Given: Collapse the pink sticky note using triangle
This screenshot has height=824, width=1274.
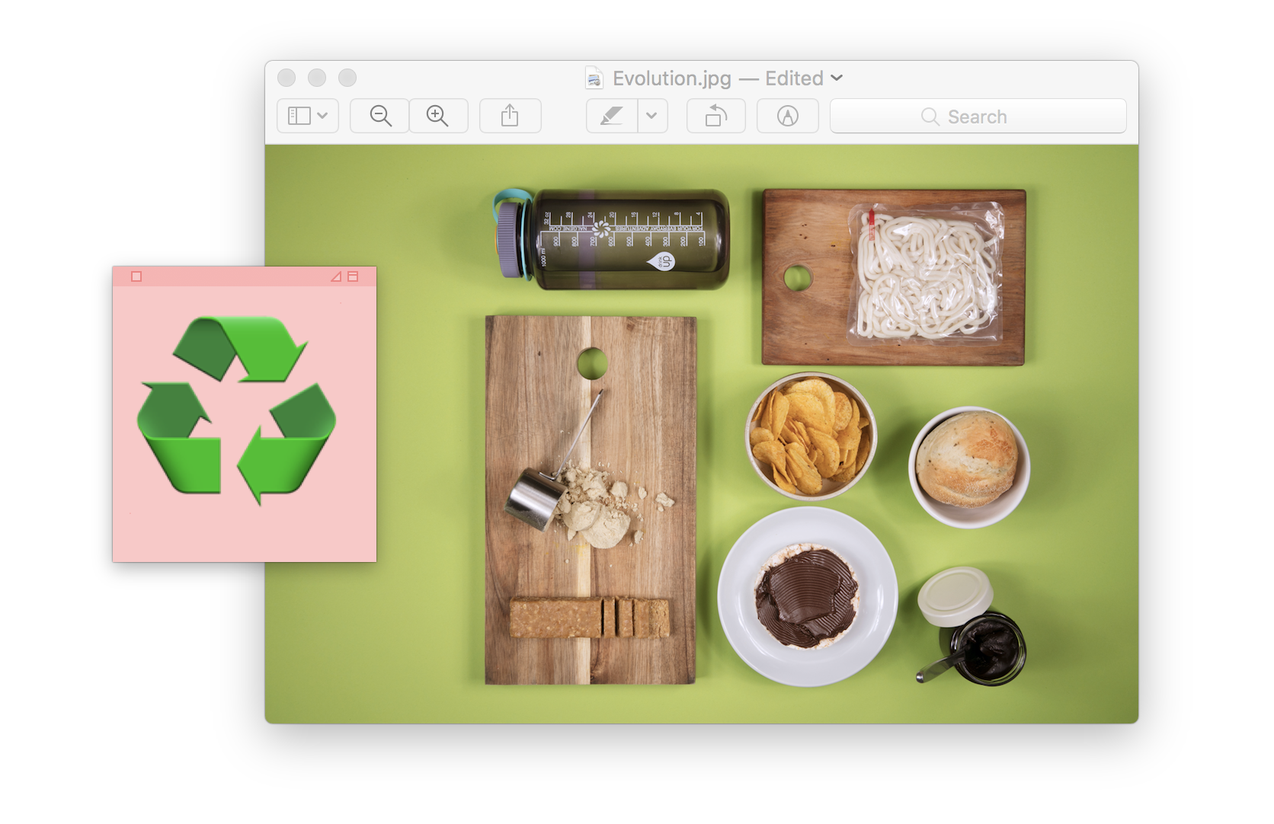Looking at the screenshot, I should click(336, 276).
